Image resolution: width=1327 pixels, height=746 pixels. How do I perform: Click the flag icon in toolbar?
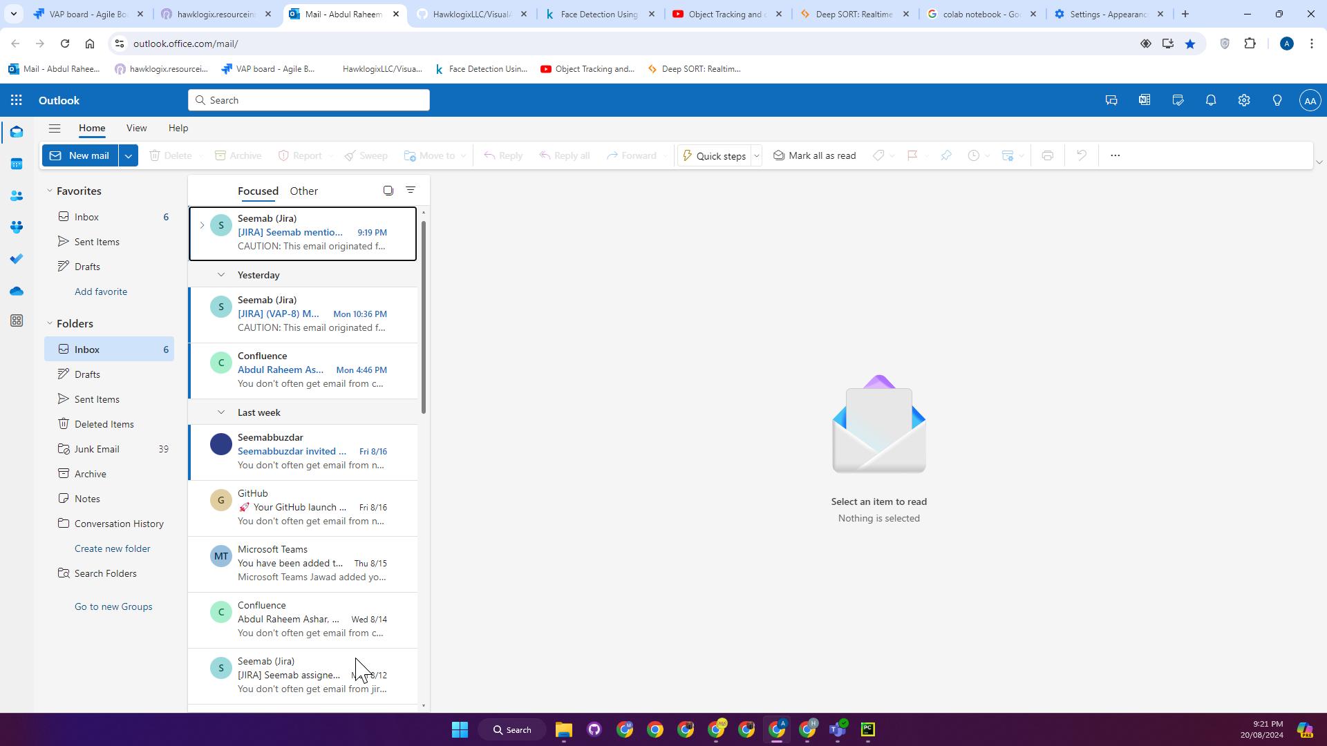tap(912, 155)
